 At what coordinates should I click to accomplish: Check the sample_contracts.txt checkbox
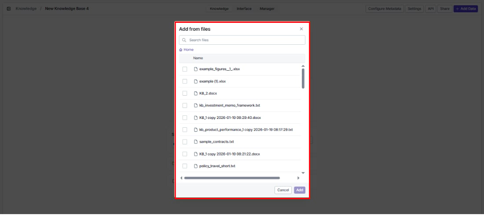coord(185,142)
